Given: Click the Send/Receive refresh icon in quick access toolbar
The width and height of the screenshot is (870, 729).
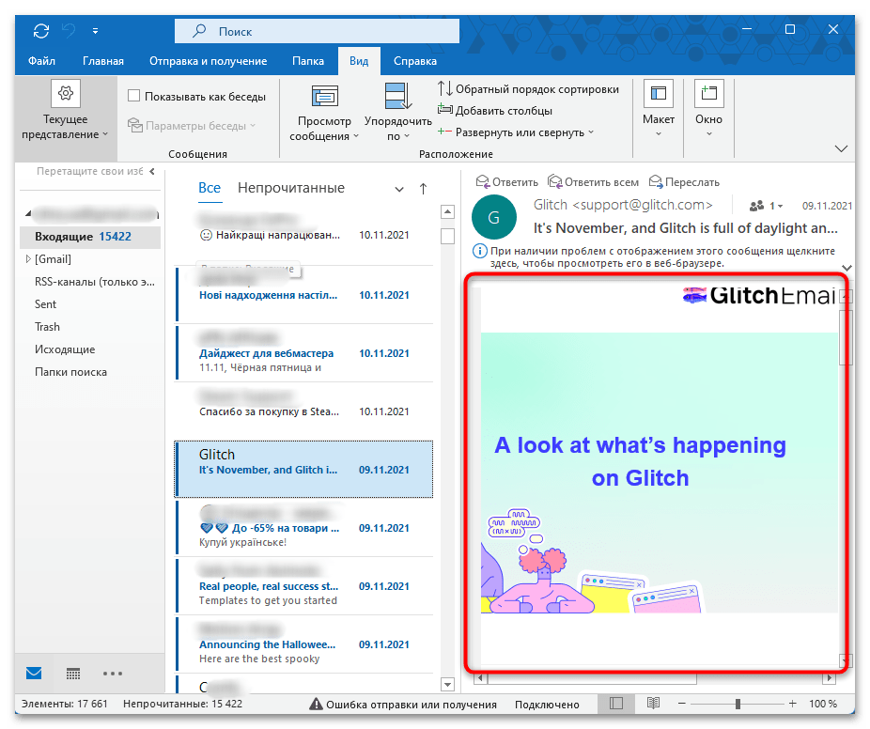Looking at the screenshot, I should tap(39, 30).
